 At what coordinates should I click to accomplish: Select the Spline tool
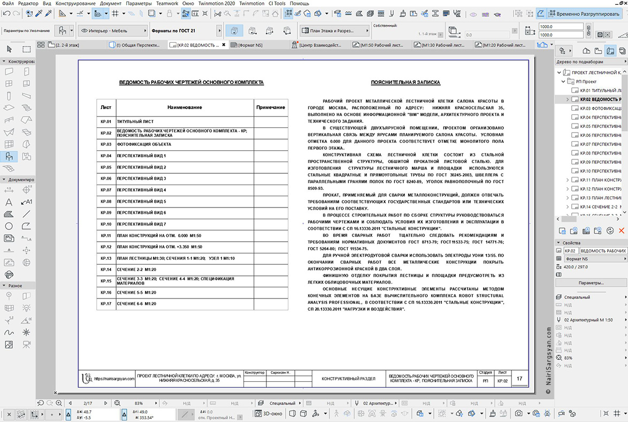click(9, 332)
